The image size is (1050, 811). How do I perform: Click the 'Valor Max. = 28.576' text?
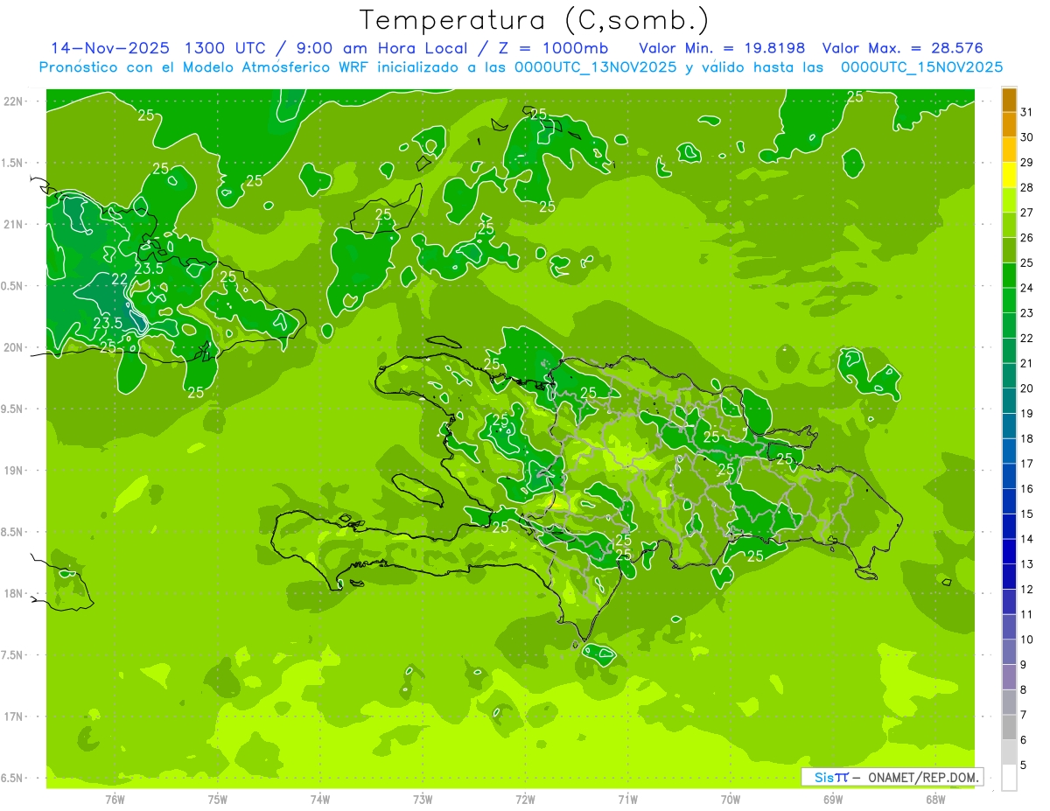pos(904,48)
